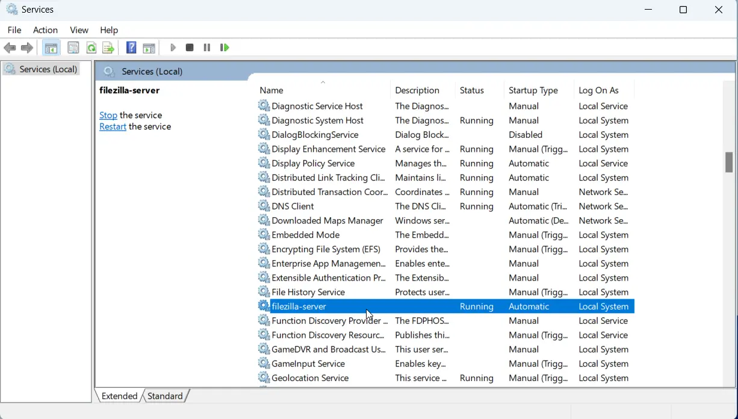Screen dimensions: 738x419
Task: Click the Restart Service toolbar icon
Action: pos(225,48)
